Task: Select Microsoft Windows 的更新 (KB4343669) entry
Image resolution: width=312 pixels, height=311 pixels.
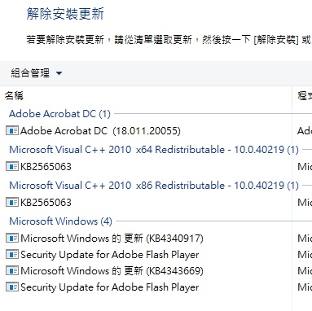Action: (x=112, y=271)
